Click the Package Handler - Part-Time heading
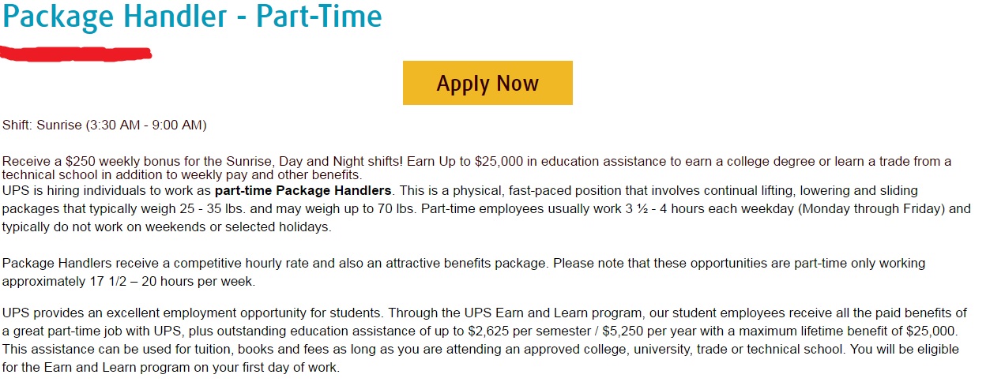 192,17
